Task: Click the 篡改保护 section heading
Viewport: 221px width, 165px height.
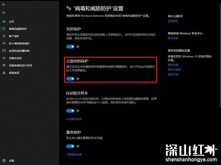Action: click(74, 132)
